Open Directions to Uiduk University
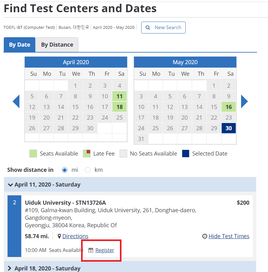Image resolution: width=268 pixels, height=272 pixels. coord(75,236)
